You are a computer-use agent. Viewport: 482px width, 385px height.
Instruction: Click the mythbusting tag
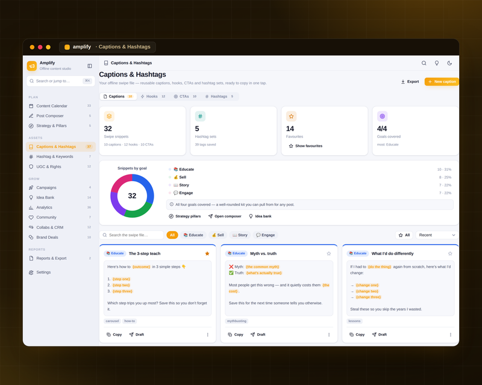237,321
